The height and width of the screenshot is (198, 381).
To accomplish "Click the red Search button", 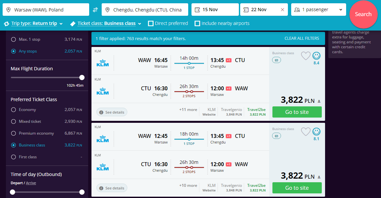I will (363, 14).
